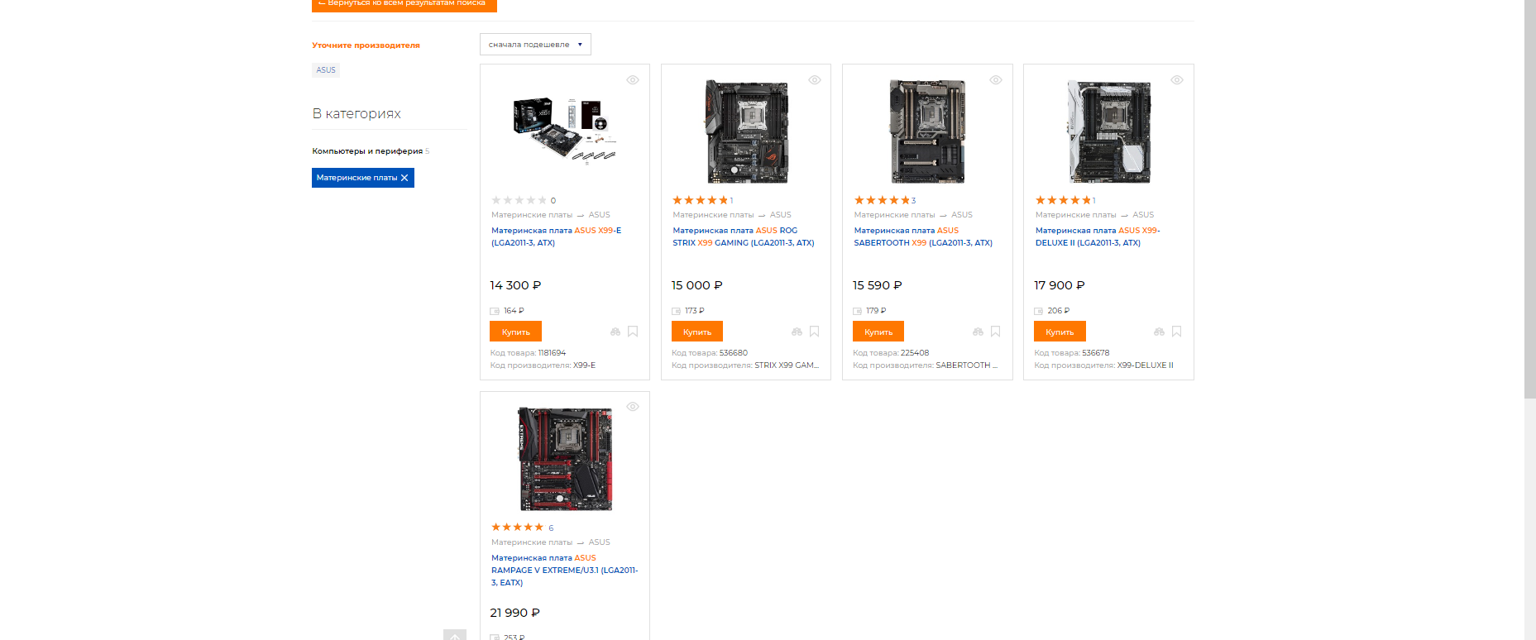Click ASUS brand link on X99-E card
Image resolution: width=1536 pixels, height=640 pixels.
pos(600,215)
